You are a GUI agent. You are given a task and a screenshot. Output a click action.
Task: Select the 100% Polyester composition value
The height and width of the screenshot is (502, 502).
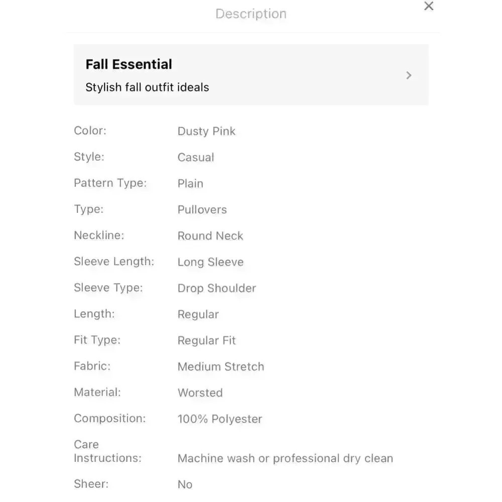click(220, 419)
